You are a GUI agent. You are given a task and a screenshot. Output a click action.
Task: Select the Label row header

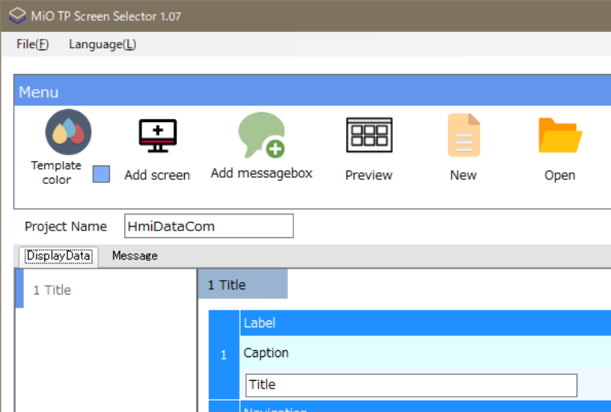click(x=425, y=323)
